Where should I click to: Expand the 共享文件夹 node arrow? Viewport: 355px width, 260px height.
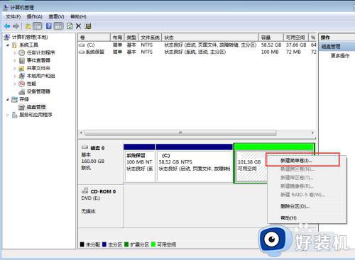[x=15, y=68]
